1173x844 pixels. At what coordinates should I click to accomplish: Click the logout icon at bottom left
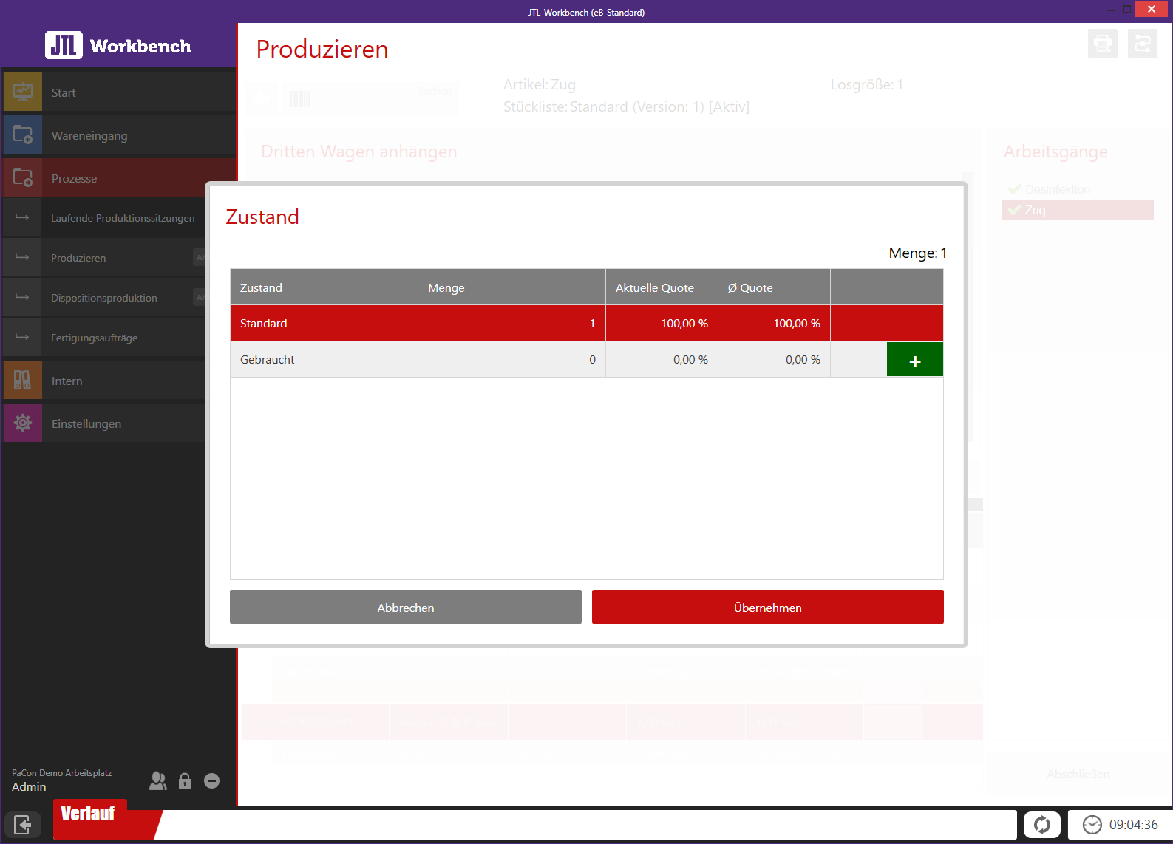[22, 824]
